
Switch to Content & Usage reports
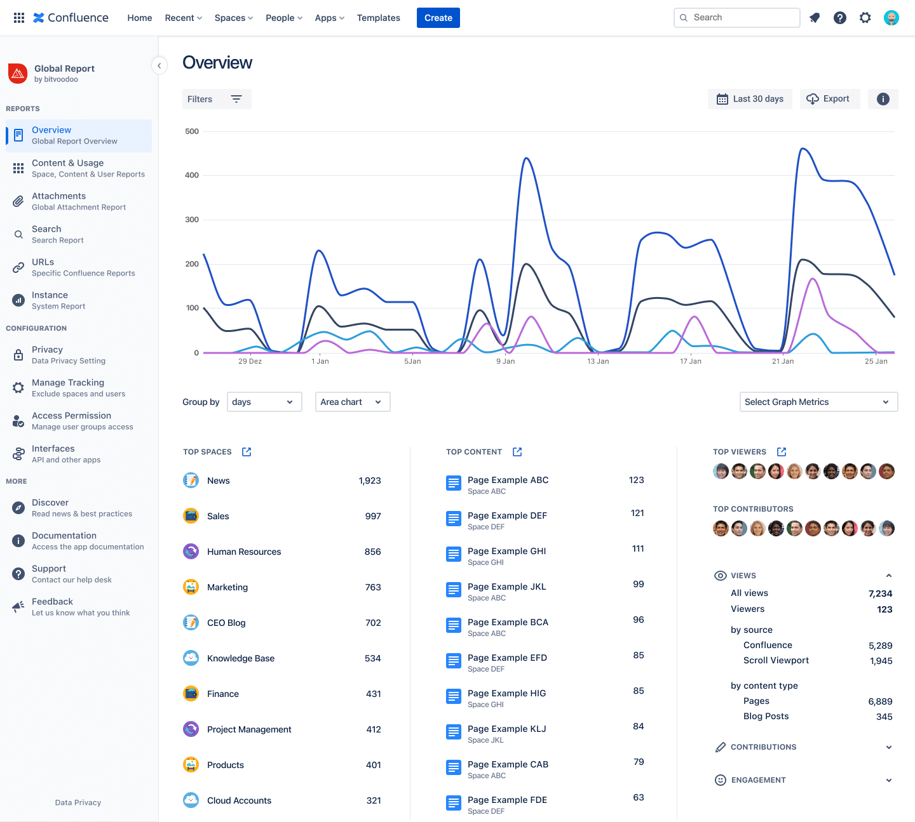(67, 168)
